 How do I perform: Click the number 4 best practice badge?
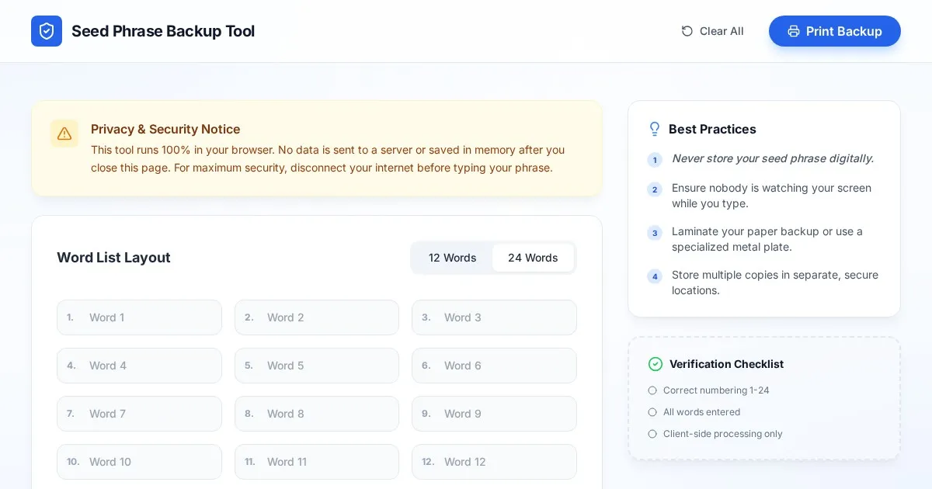tap(655, 276)
